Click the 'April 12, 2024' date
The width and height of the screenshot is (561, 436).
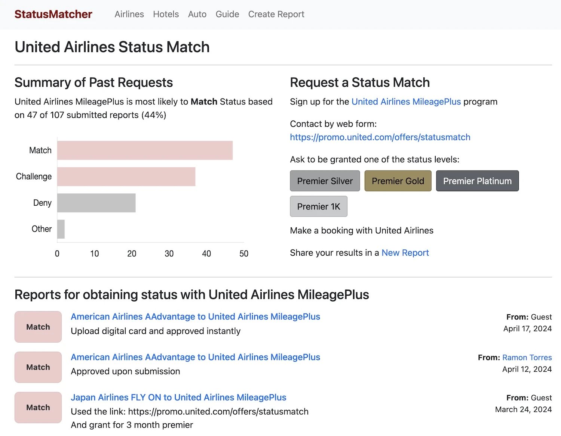527,369
